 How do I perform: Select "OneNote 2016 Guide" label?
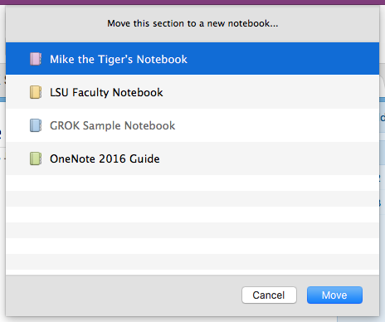(105, 159)
